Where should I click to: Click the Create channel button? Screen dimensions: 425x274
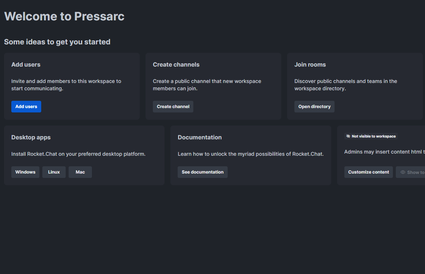click(173, 107)
